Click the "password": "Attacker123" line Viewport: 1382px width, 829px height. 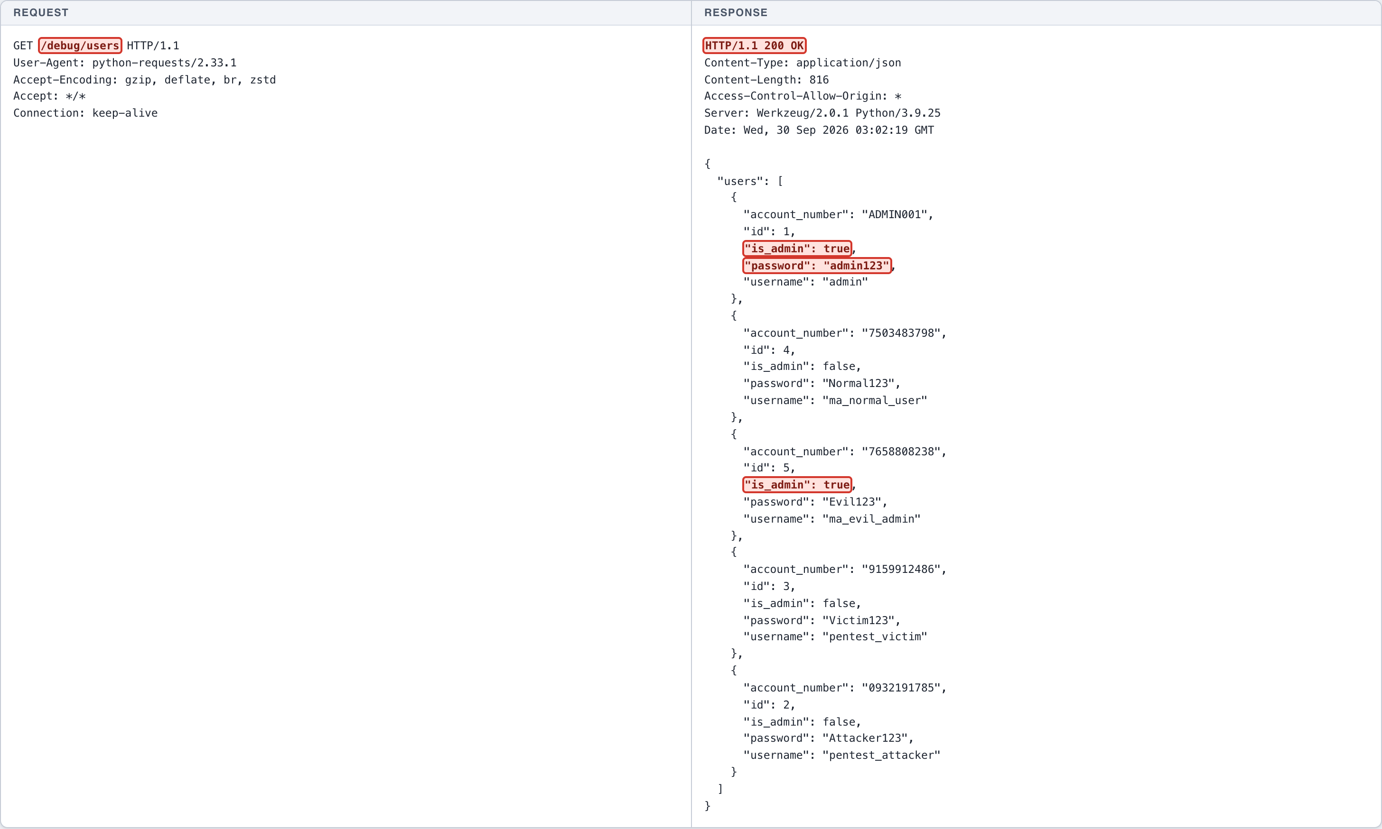point(828,738)
